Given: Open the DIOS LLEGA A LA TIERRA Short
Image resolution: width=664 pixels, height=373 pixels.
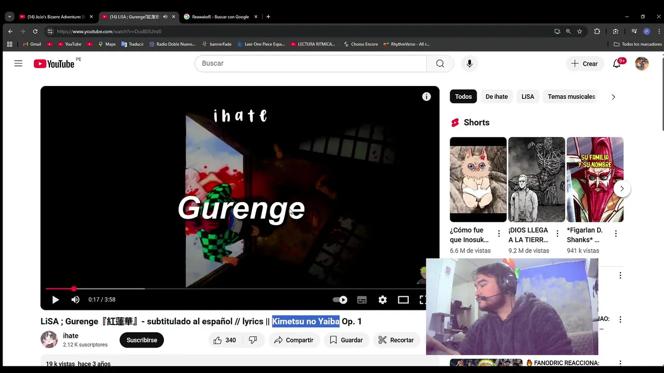Looking at the screenshot, I should (536, 179).
